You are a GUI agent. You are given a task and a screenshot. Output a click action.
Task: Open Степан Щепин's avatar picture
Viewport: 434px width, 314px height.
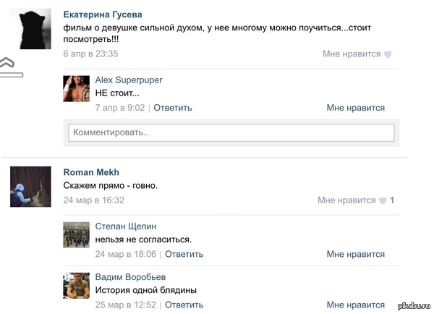click(x=77, y=234)
